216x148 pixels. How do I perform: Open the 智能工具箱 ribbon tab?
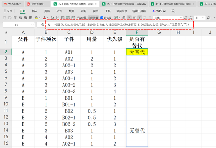pos(139,11)
